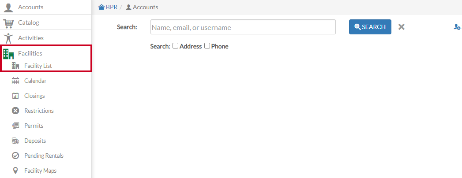Click the green Facilities building icon

click(8, 54)
